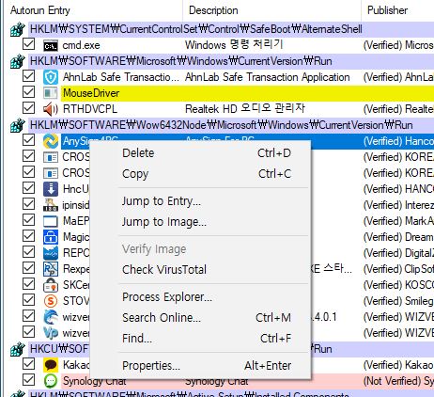Disable the MouseDriver autorun checkbox
This screenshot has height=397, width=434.
tap(29, 92)
